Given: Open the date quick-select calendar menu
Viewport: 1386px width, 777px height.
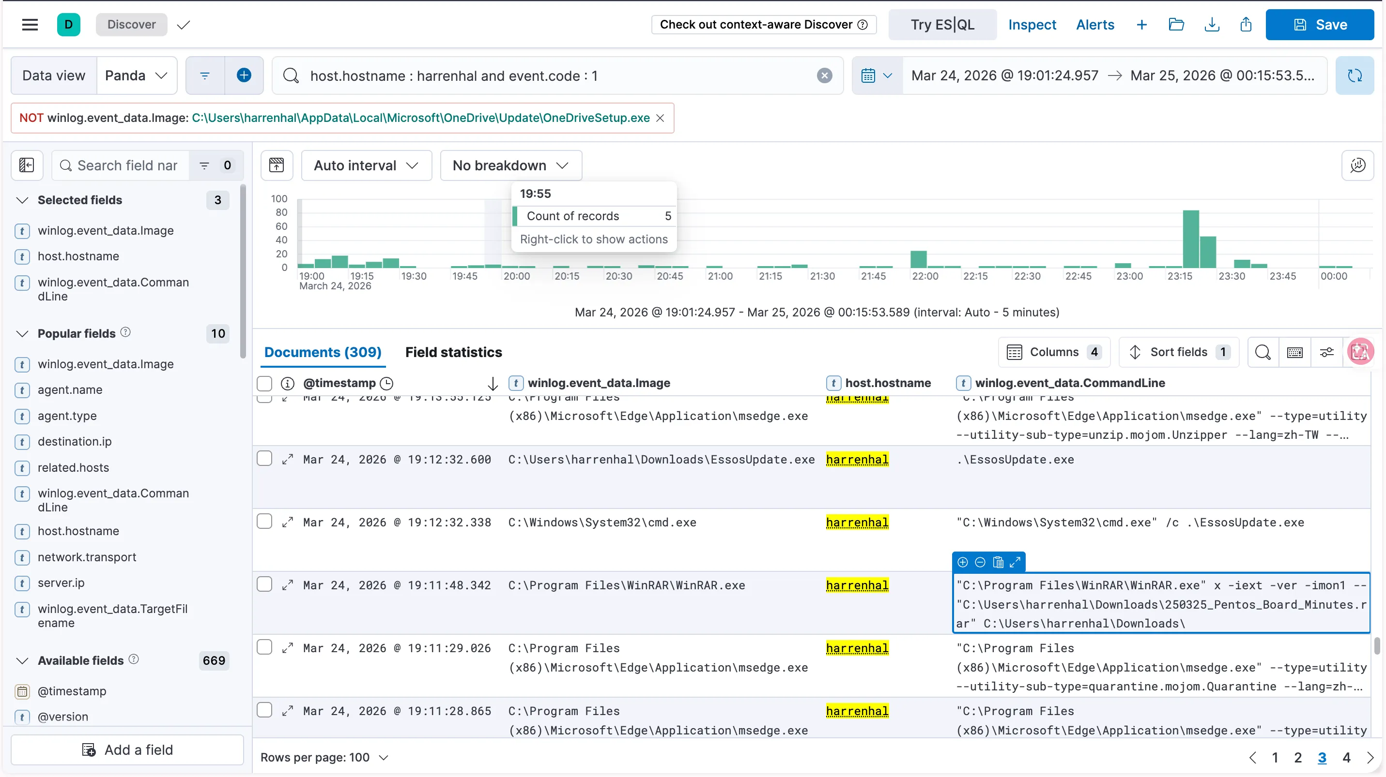Looking at the screenshot, I should click(877, 76).
